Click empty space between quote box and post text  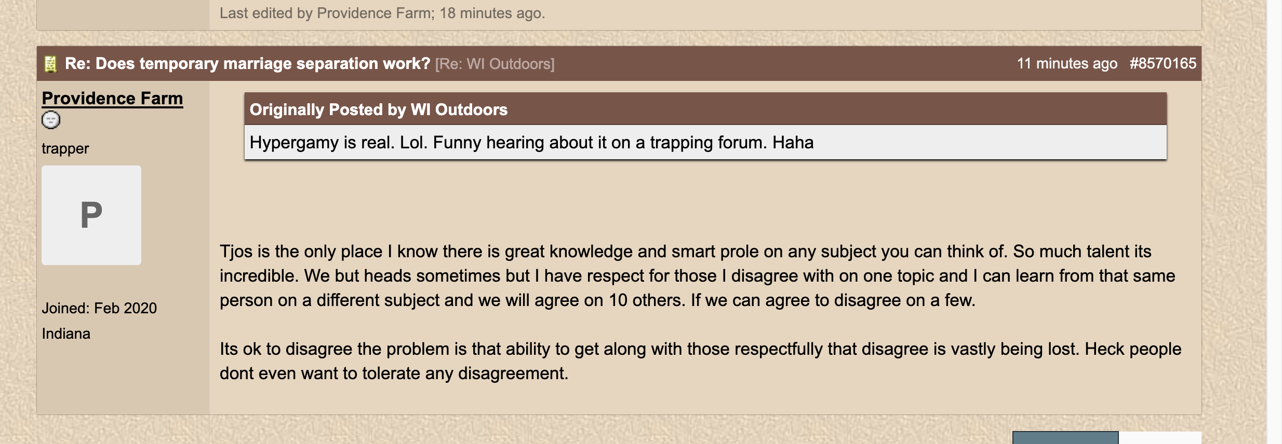pos(696,200)
